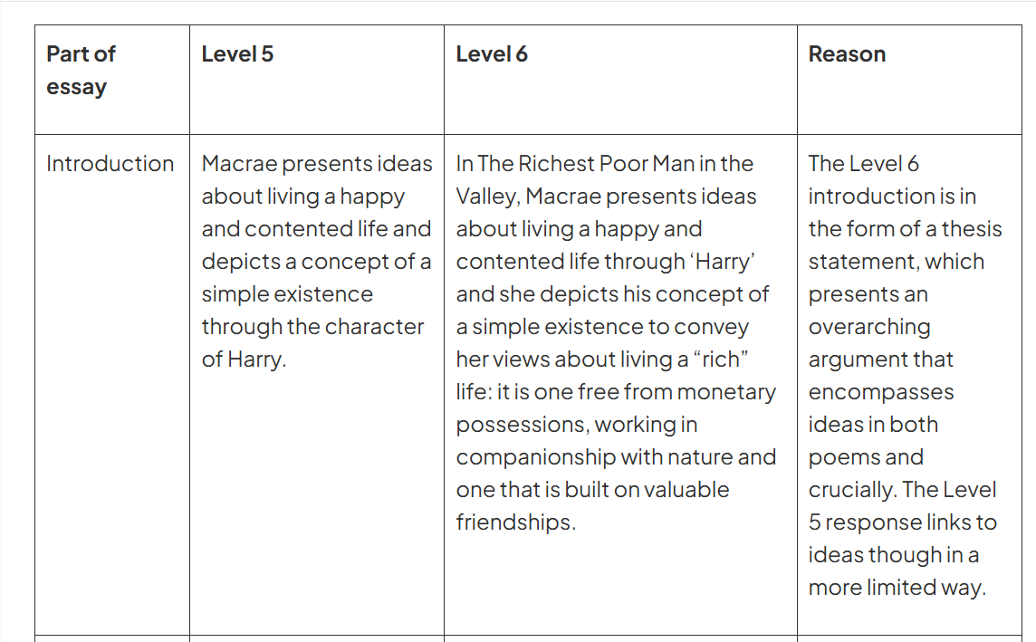The image size is (1036, 642).
Task: Click 'companionship with nature and' line
Action: coord(616,457)
